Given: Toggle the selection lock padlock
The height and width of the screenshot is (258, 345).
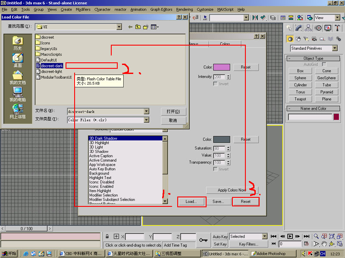Looking at the screenshot, I should (x=107, y=236).
